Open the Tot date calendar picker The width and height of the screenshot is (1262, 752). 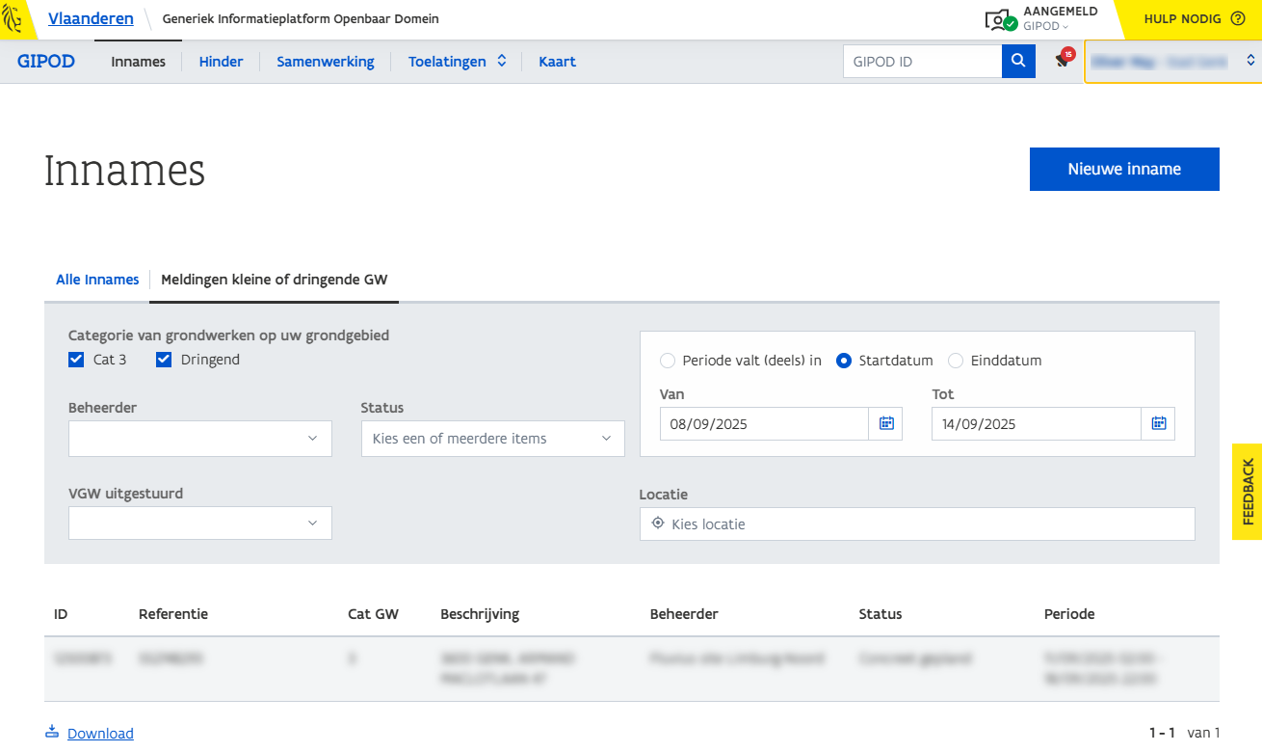coord(1158,423)
